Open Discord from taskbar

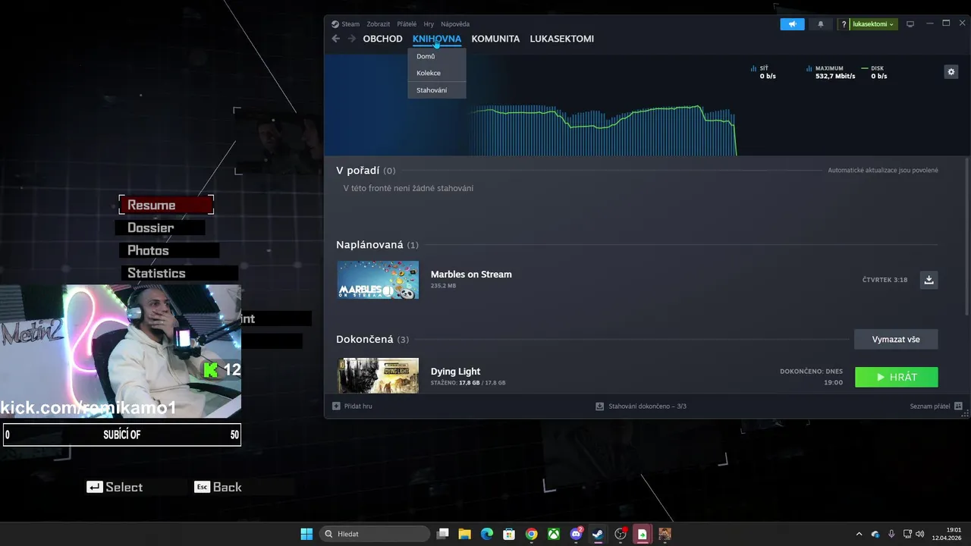(x=576, y=534)
